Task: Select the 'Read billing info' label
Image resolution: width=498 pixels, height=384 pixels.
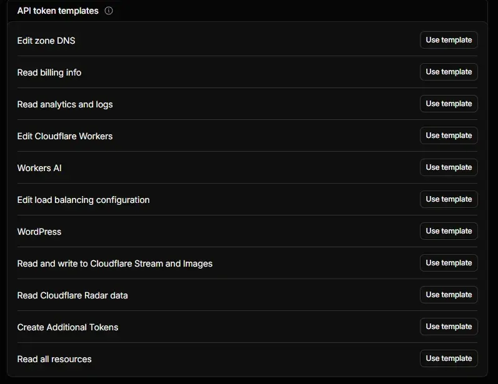Action: click(49, 72)
